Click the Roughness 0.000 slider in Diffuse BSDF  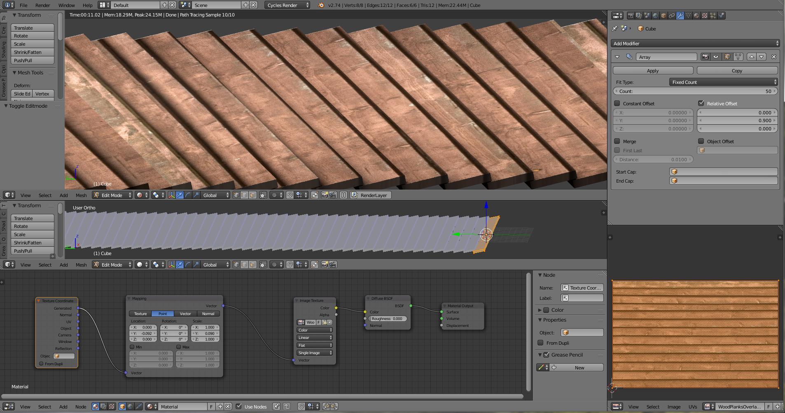387,319
